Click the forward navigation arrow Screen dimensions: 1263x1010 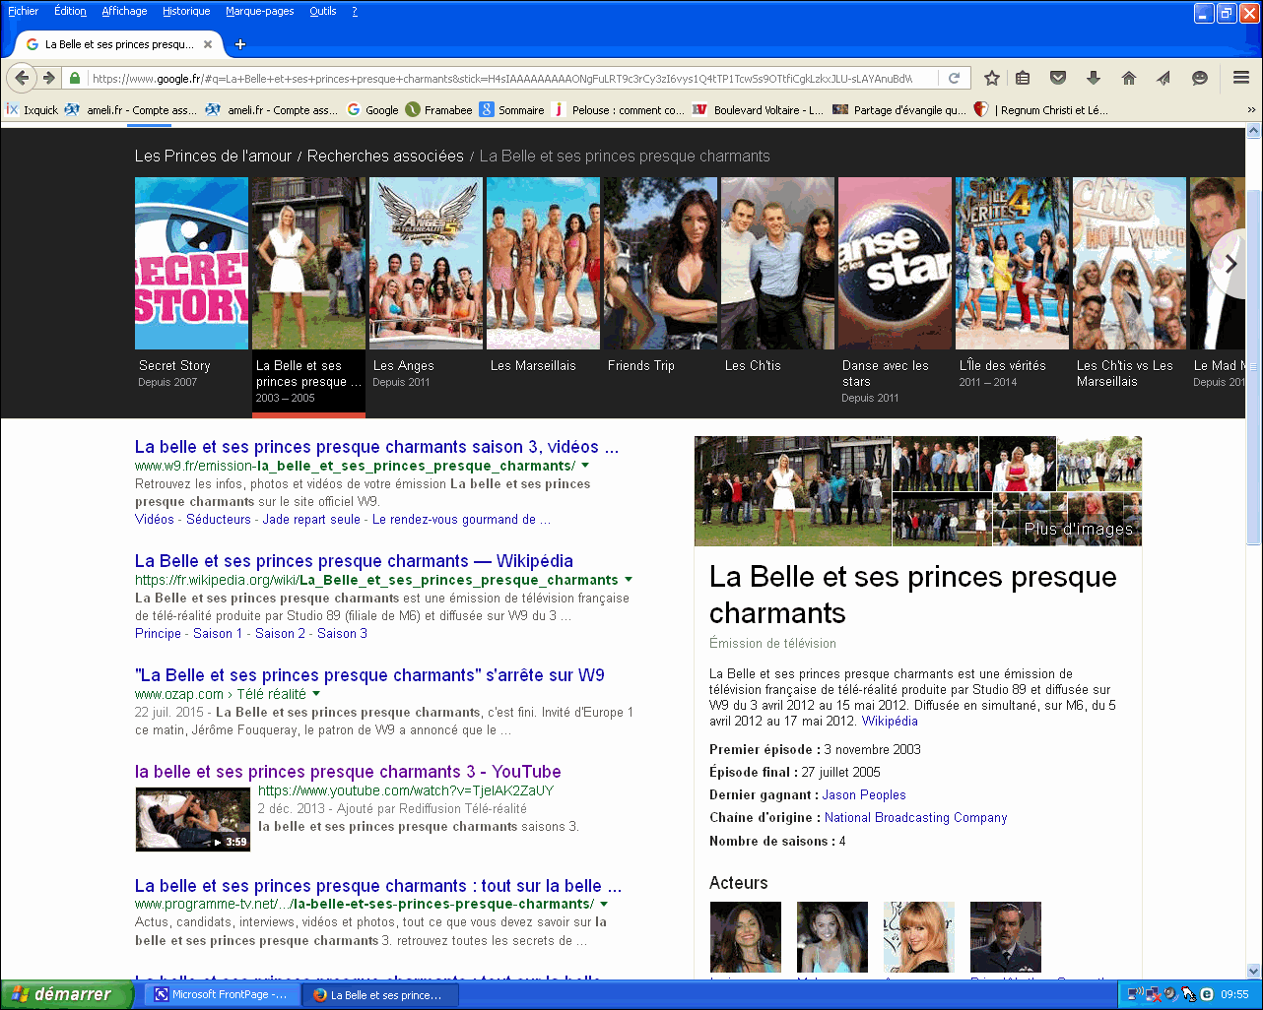coord(47,78)
